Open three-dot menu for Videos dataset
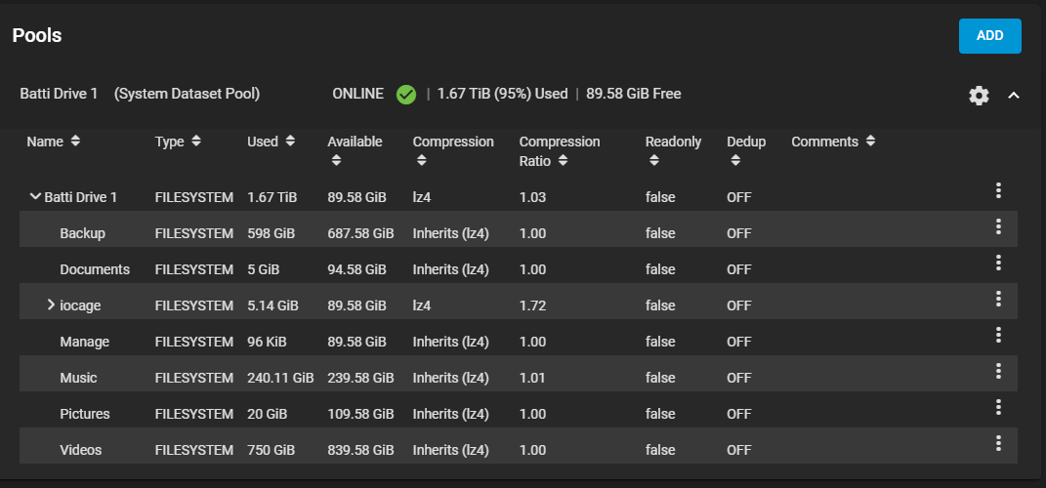 pyautogui.click(x=998, y=443)
